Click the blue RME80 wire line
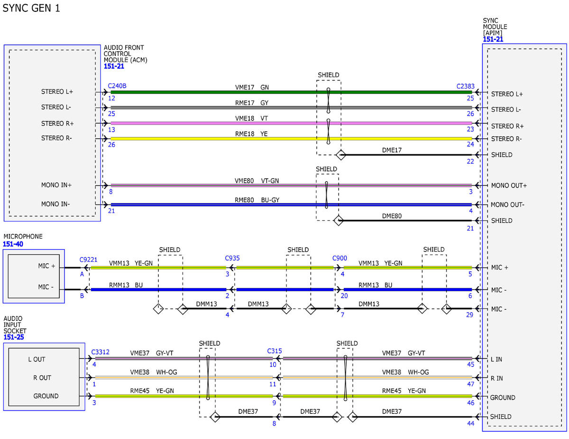The image size is (569, 439). [x=291, y=205]
